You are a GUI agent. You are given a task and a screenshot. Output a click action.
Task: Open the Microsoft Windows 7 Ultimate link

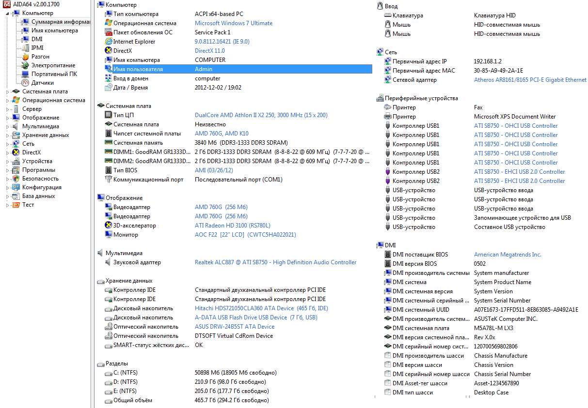point(234,23)
